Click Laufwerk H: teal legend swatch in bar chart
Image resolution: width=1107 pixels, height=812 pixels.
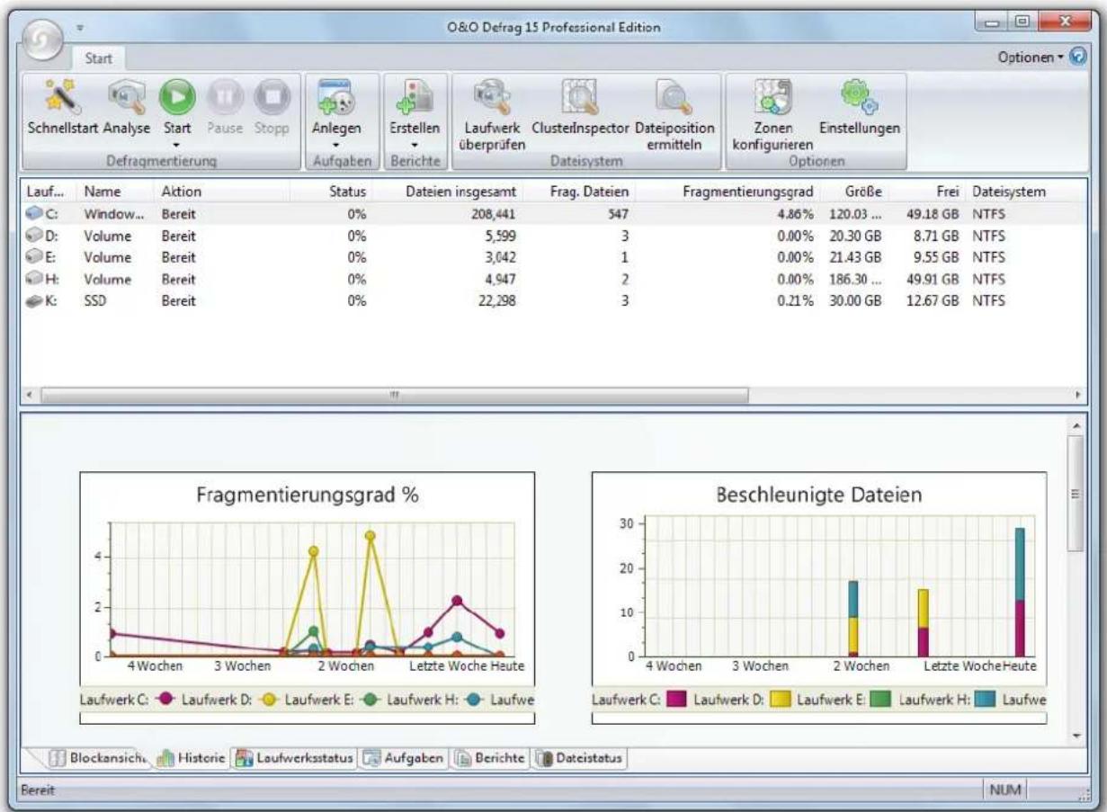(x=985, y=699)
